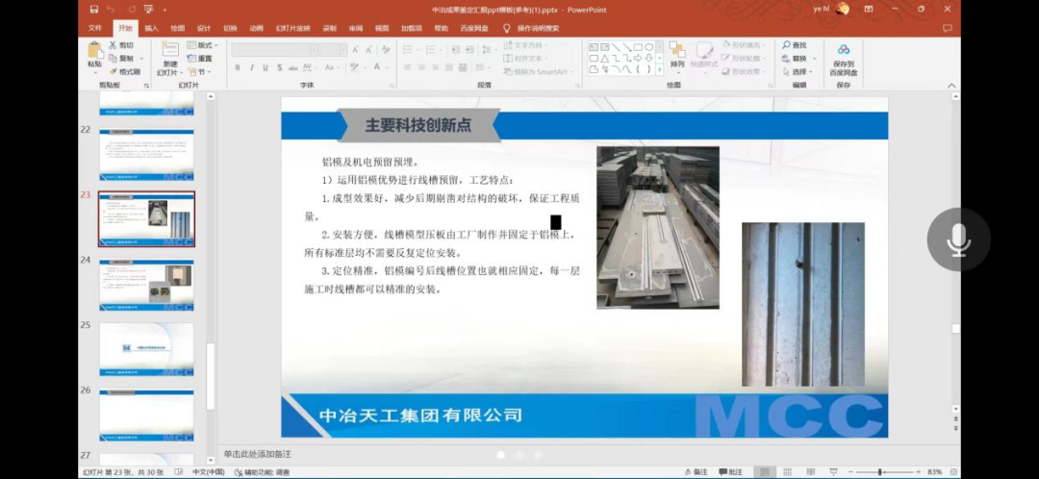The height and width of the screenshot is (479, 1039).
Task: Expand the shapes gallery more arrow
Action: click(659, 69)
